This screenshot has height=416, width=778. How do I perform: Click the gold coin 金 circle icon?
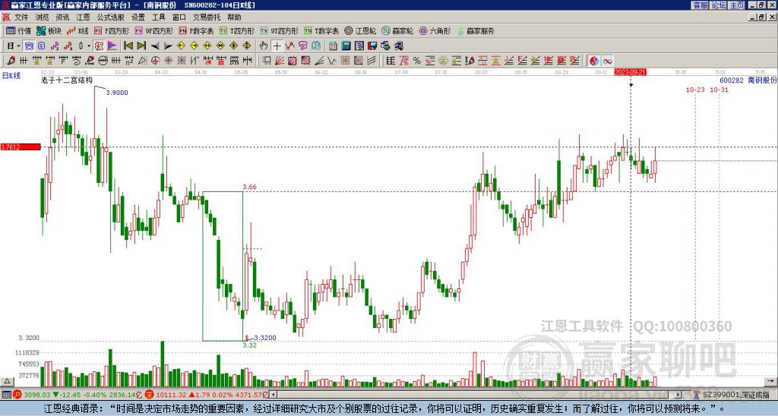443,61
